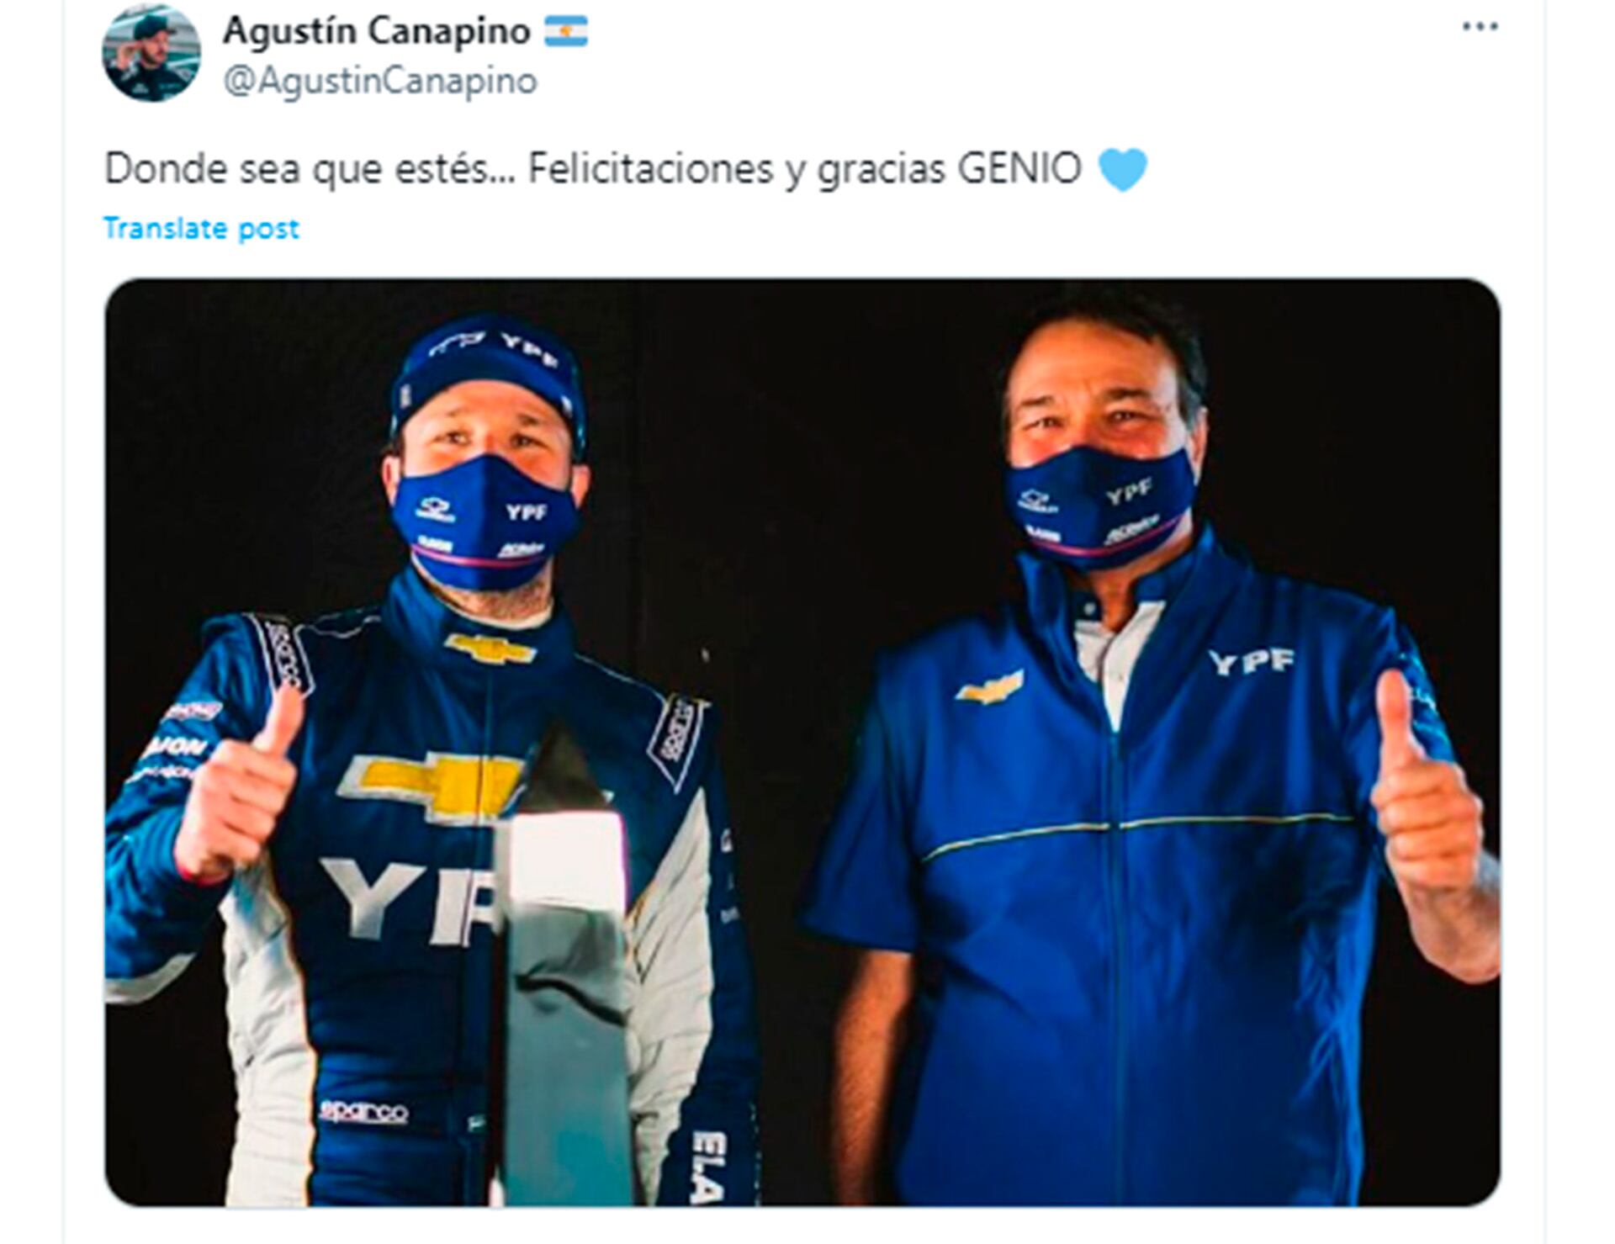1615x1244 pixels.
Task: Click the word GENIO in the post
Action: click(x=1019, y=169)
